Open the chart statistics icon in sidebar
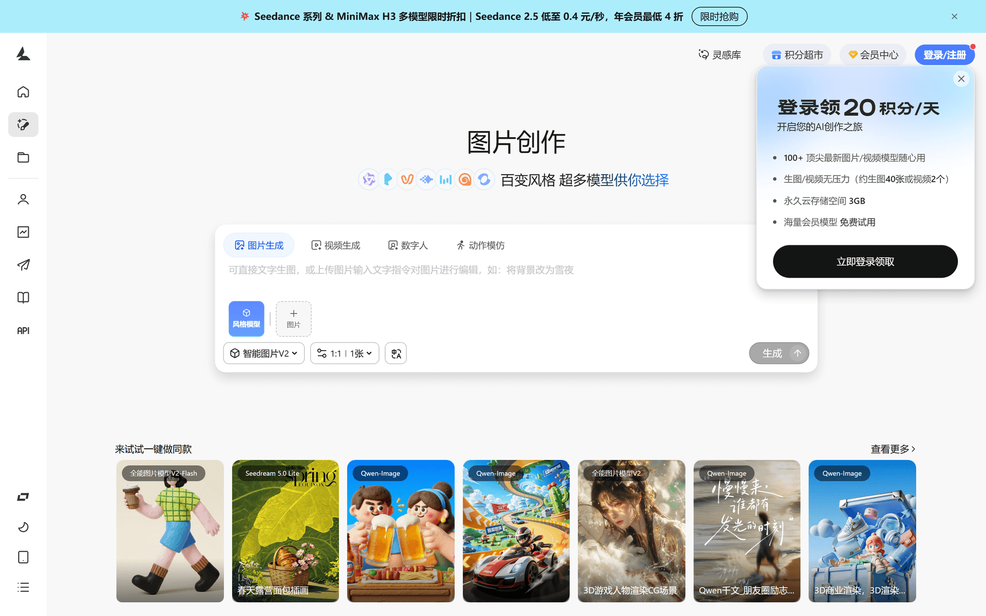This screenshot has width=986, height=616. [23, 232]
